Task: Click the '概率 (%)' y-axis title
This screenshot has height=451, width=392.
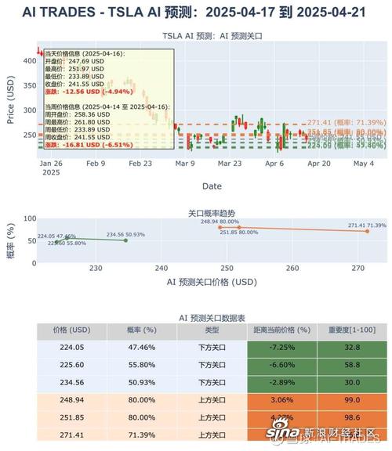Action: click(x=11, y=241)
